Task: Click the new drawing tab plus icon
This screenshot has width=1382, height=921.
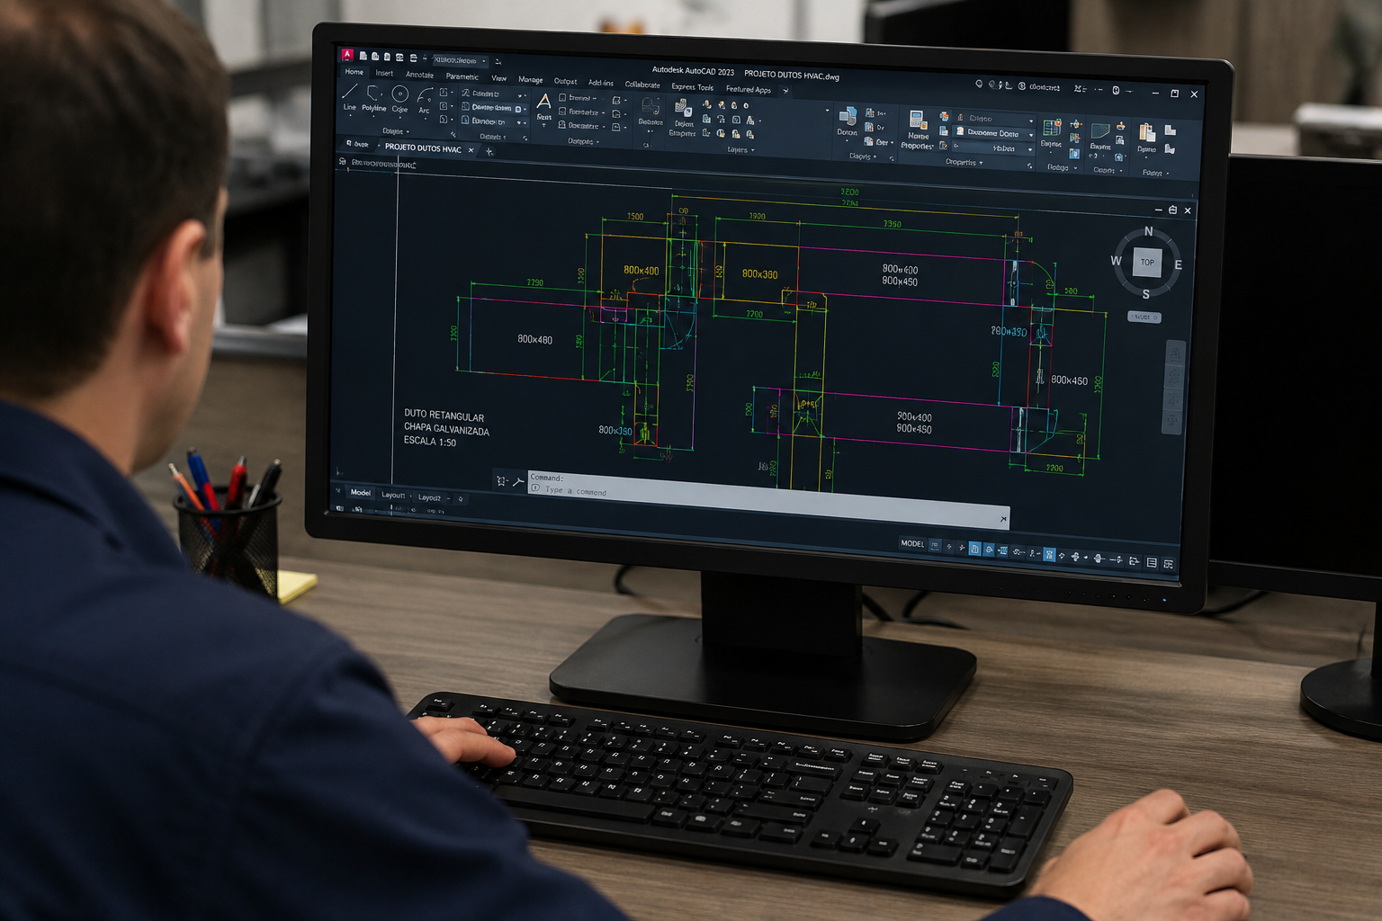Action: coord(489,152)
